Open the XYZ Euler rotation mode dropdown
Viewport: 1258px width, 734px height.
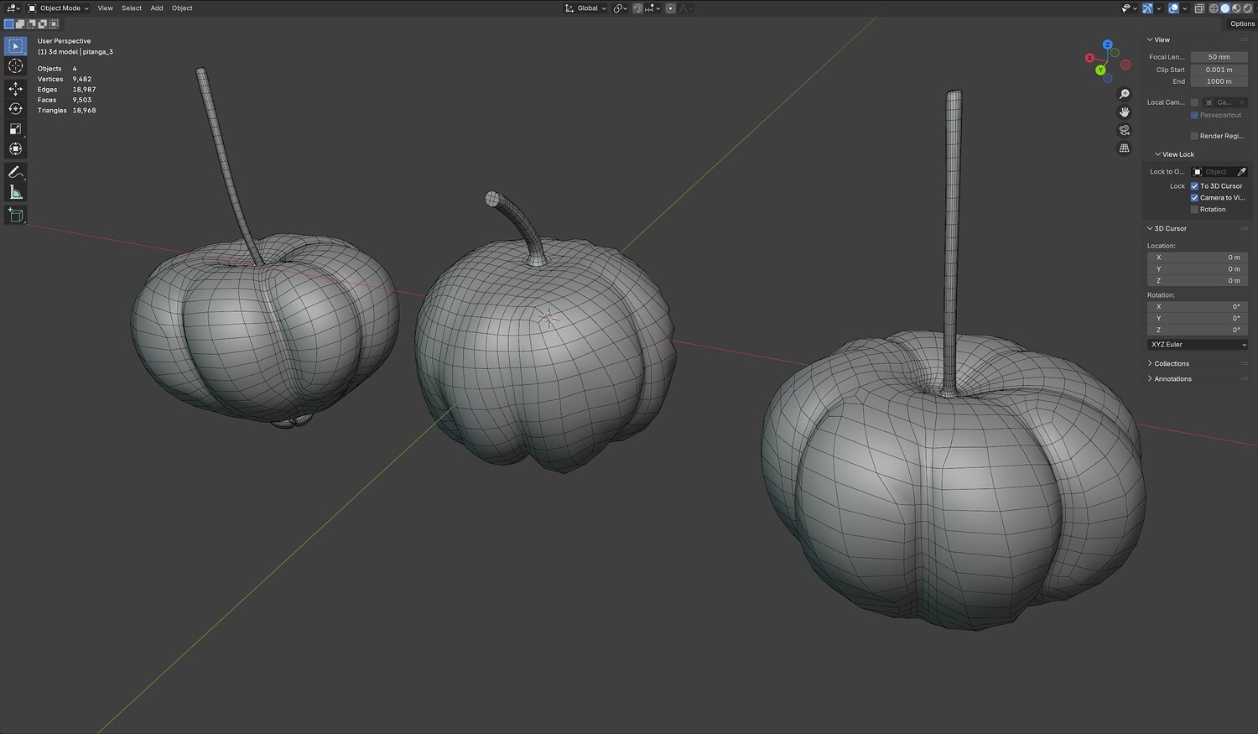point(1198,345)
